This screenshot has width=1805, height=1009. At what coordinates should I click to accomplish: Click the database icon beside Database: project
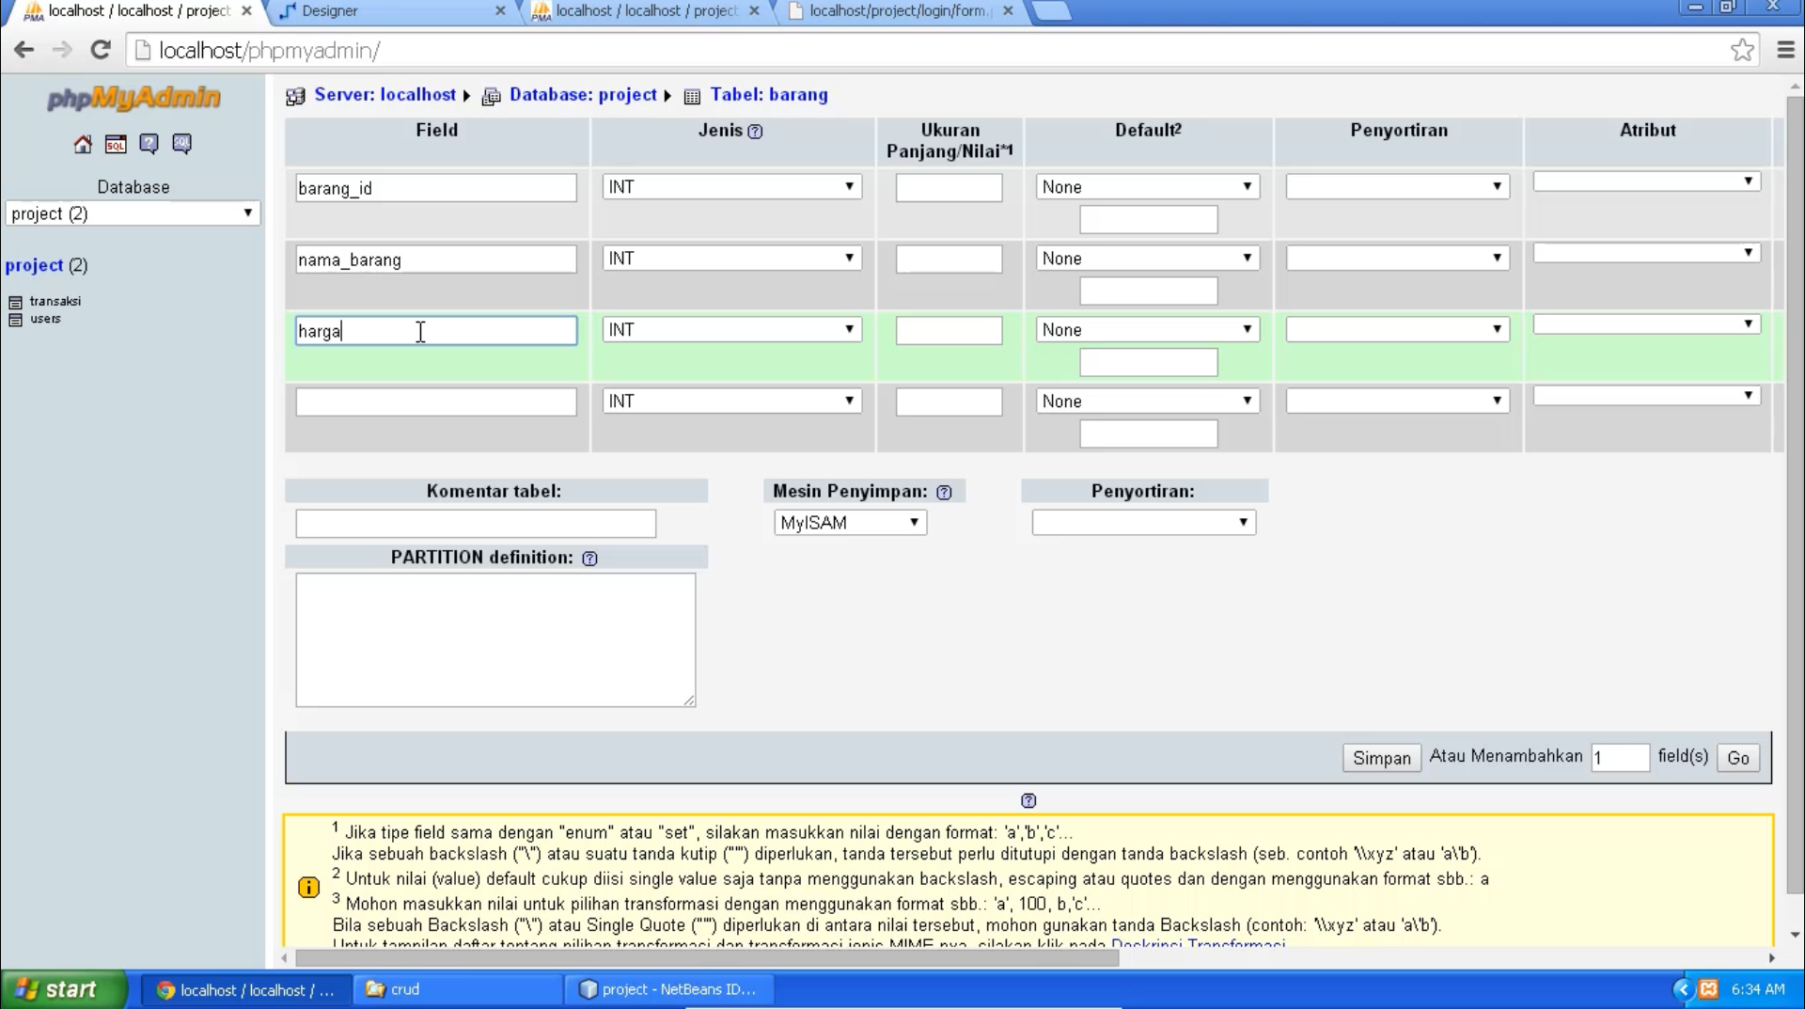491,95
